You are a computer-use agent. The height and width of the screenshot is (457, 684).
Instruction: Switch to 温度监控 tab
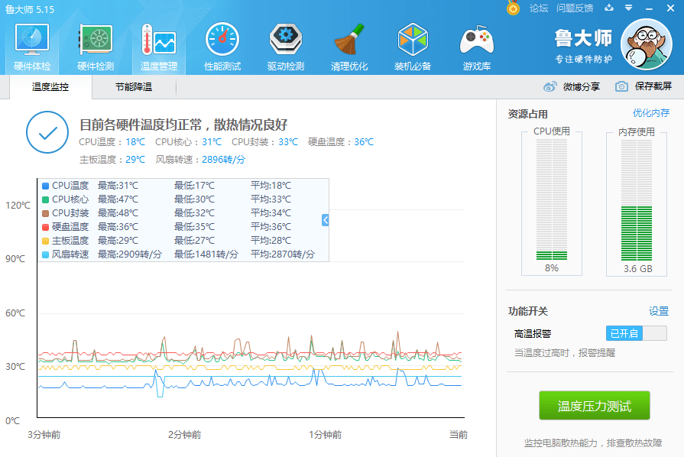50,87
